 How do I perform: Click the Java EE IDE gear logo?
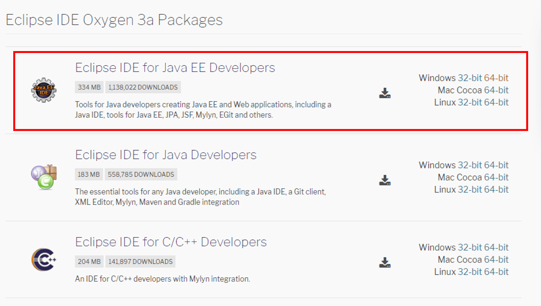click(x=44, y=90)
